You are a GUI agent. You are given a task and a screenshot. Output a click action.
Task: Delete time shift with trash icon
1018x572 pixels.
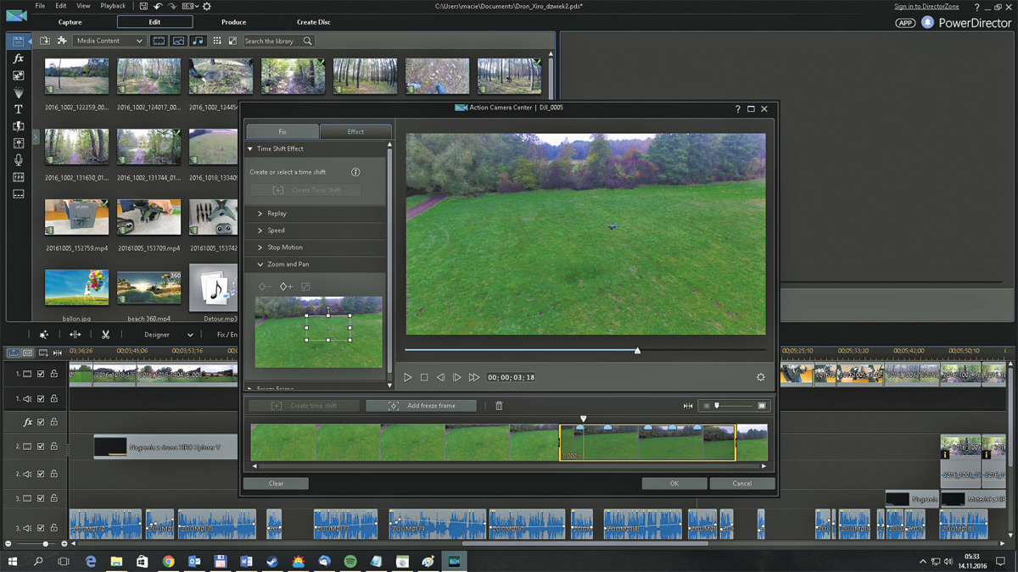(x=499, y=406)
